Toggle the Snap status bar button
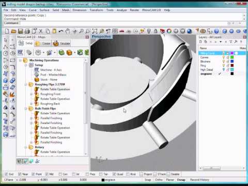The height and width of the screenshot is (186, 248). click(x=148, y=180)
